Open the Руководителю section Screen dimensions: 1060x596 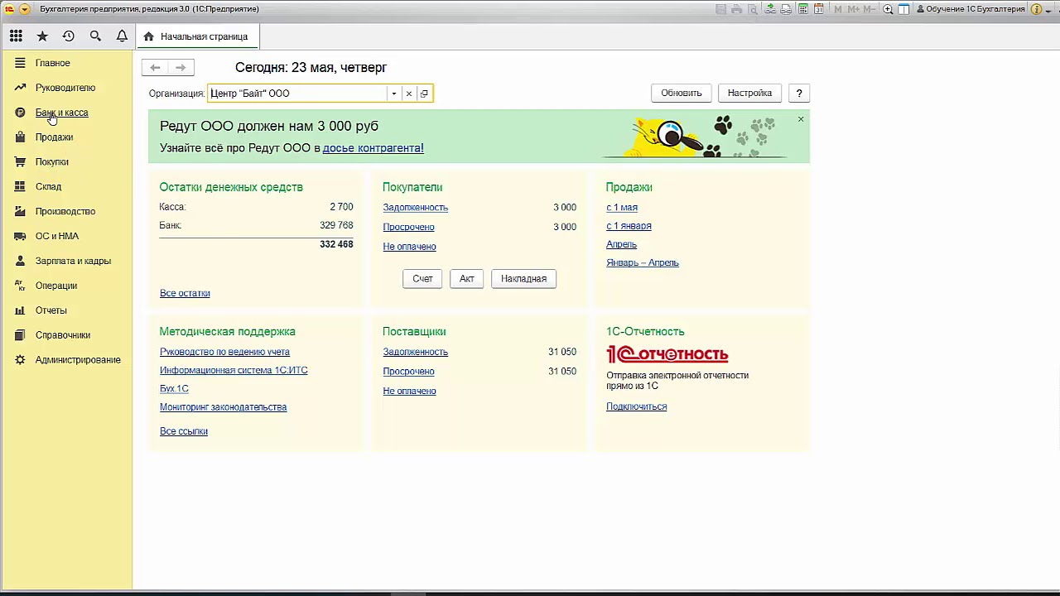point(65,88)
